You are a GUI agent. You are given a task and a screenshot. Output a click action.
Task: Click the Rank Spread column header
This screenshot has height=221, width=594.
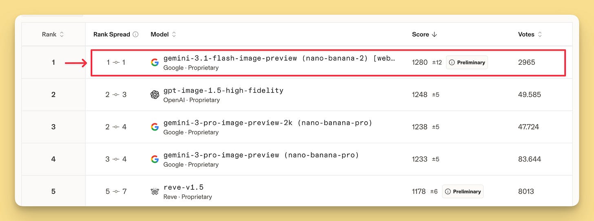(x=112, y=35)
